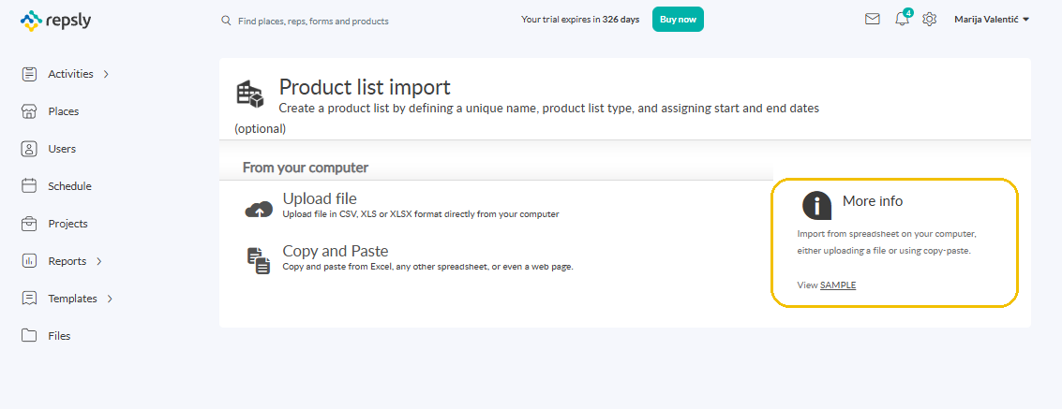The image size is (1062, 409).
Task: Open the settings gear icon
Action: click(x=929, y=19)
